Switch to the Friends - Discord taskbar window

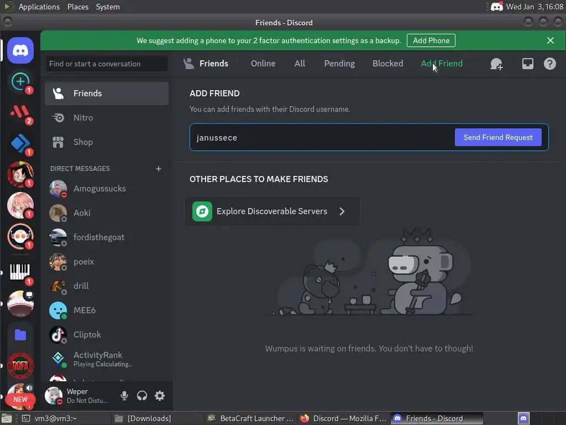pyautogui.click(x=437, y=418)
